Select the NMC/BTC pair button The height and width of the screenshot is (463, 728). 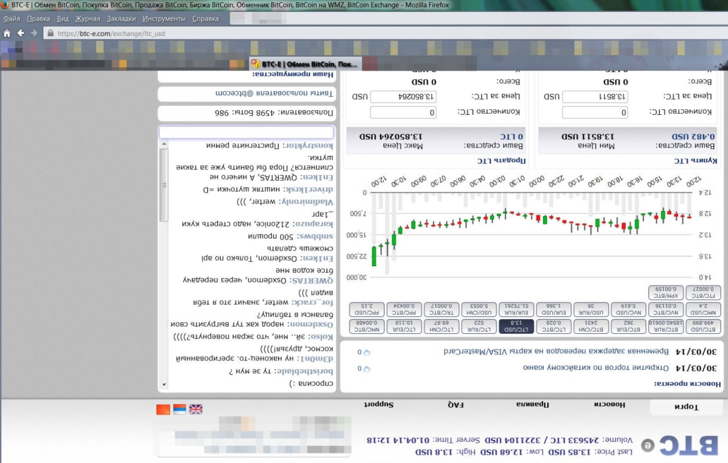coord(367,326)
